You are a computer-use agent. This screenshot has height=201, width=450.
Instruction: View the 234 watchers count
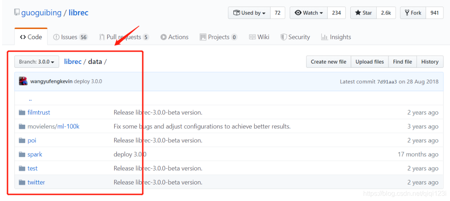point(336,13)
